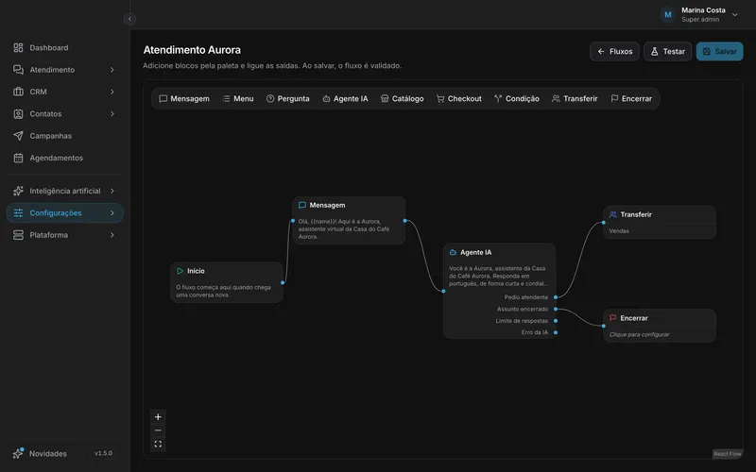Click the Agente IA node robot icon

point(453,252)
